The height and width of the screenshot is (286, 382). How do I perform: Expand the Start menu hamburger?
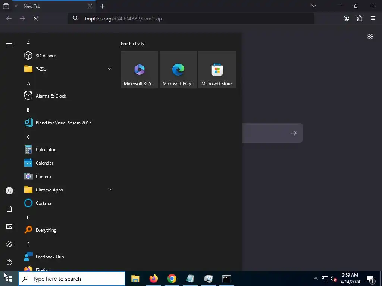click(9, 43)
